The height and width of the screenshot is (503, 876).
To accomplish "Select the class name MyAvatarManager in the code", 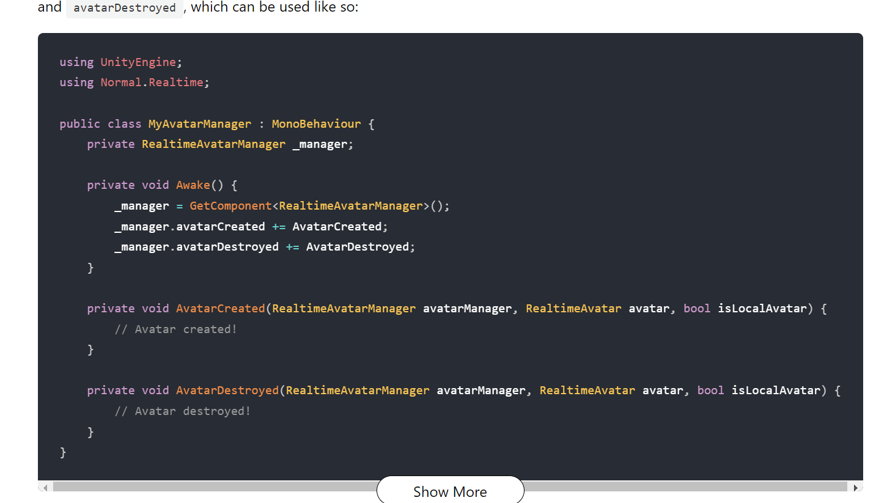I will pyautogui.click(x=199, y=123).
